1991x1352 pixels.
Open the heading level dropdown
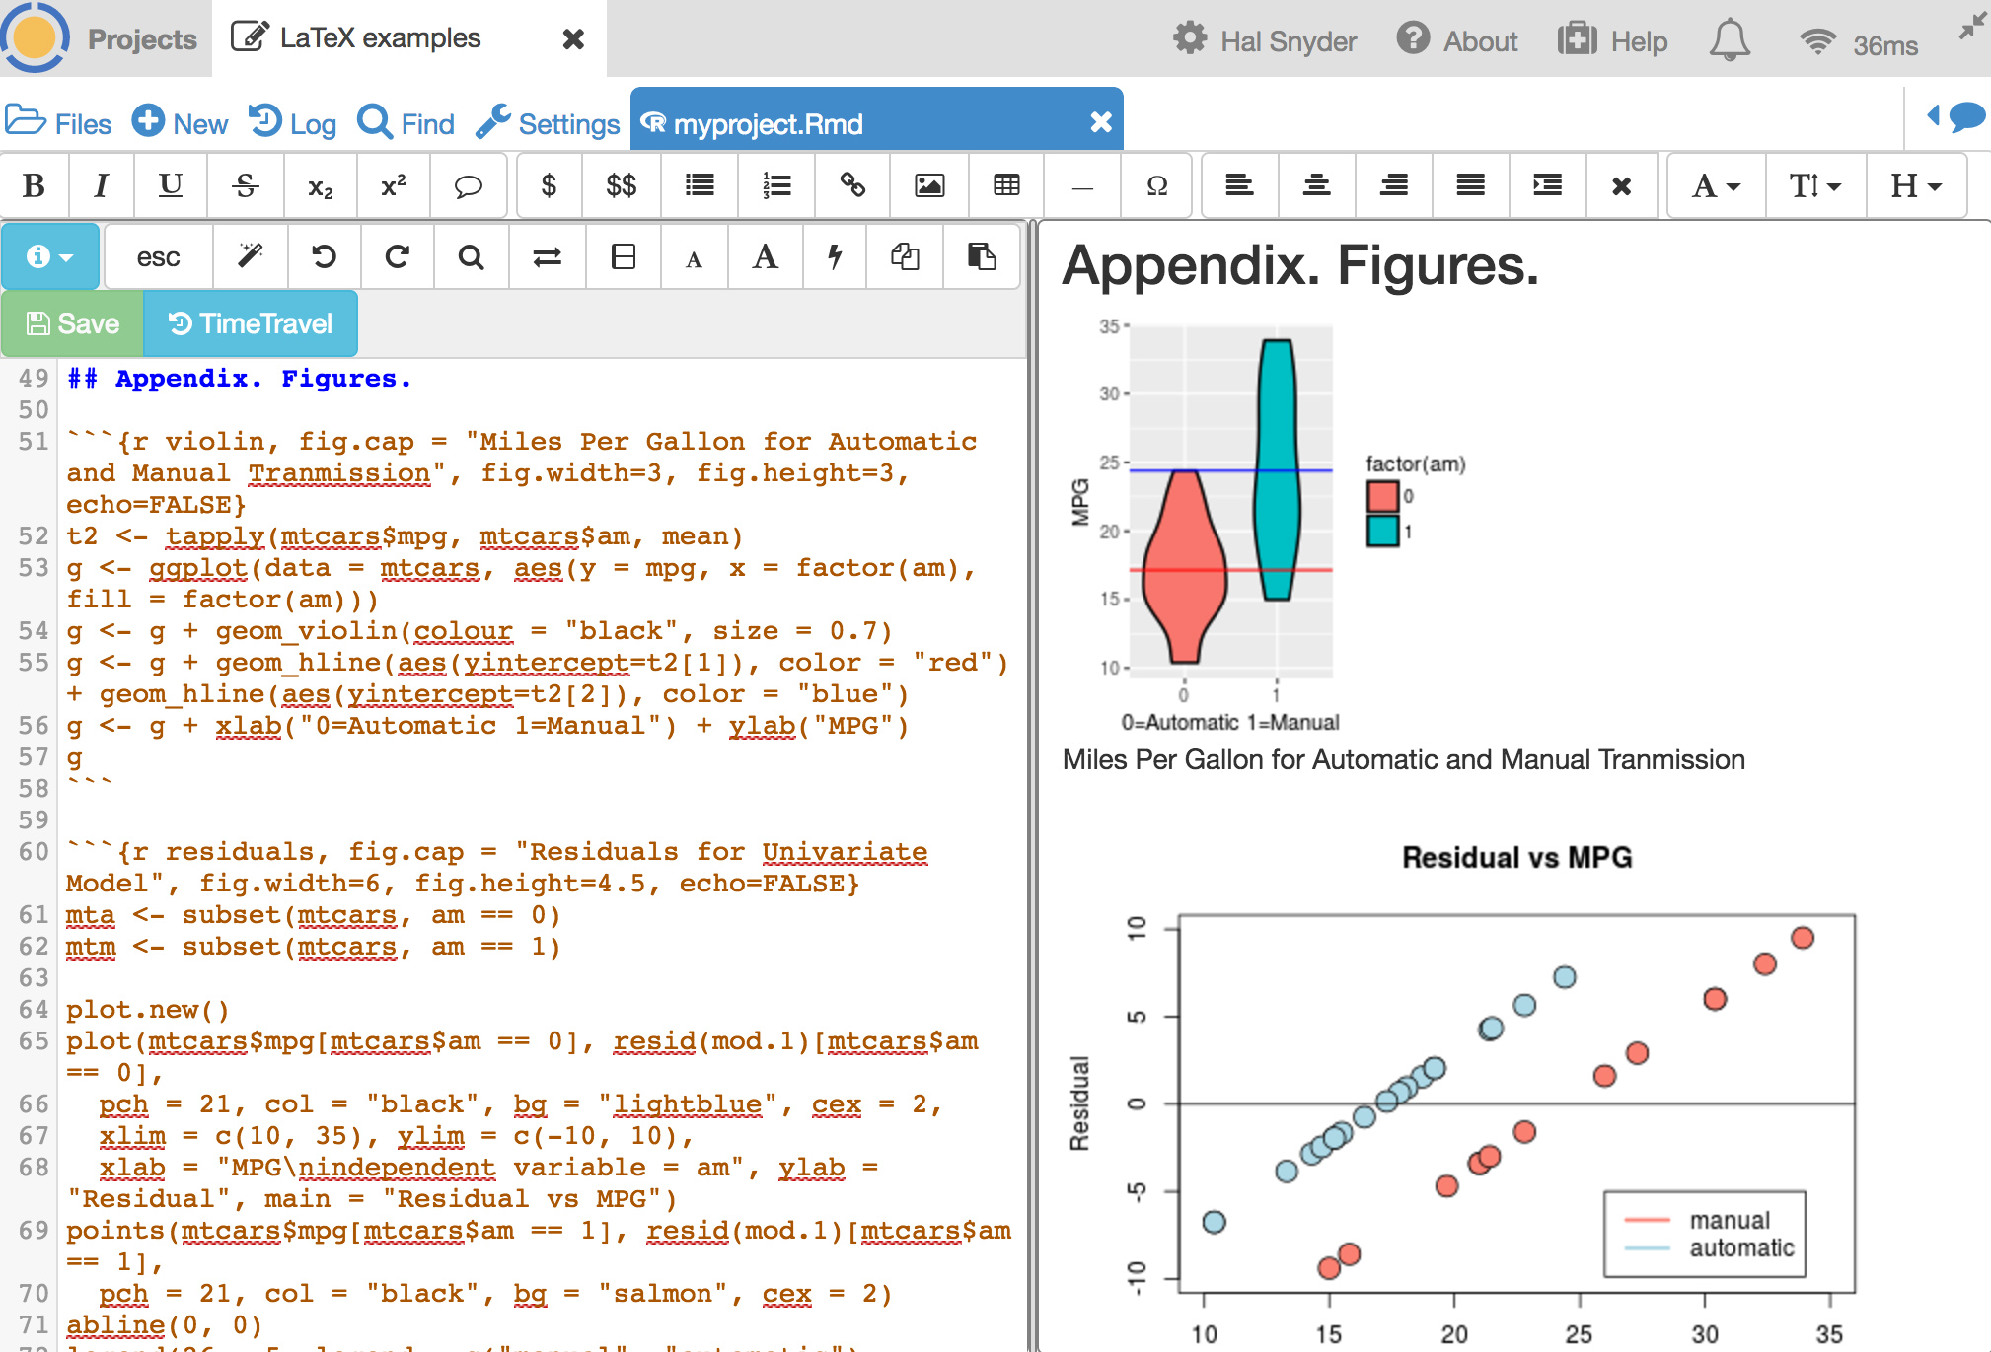tap(1915, 185)
